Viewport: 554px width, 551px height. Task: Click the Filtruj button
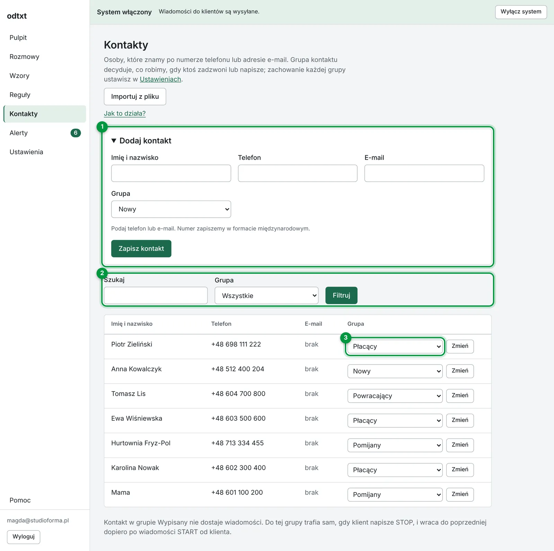coord(341,296)
